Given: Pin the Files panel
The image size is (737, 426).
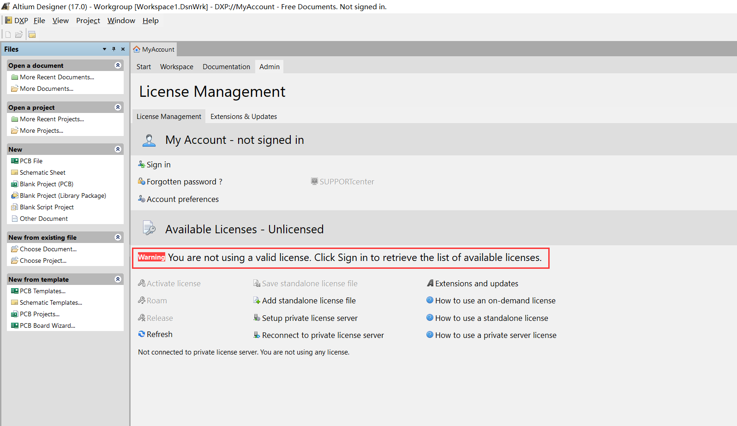Looking at the screenshot, I should (x=114, y=49).
